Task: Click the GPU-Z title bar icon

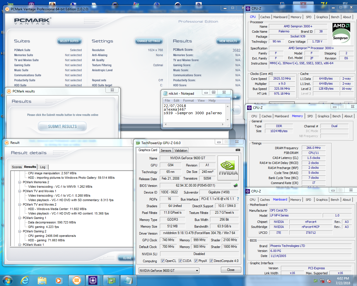Action: pos(138,143)
